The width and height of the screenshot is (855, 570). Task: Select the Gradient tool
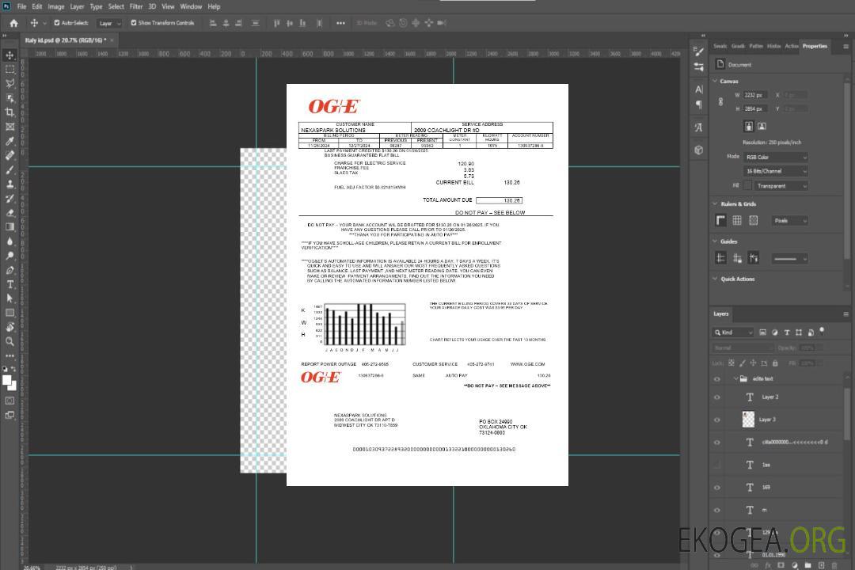tap(9, 227)
